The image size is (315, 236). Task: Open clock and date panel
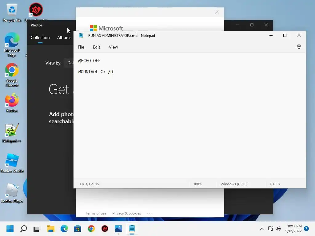293,229
